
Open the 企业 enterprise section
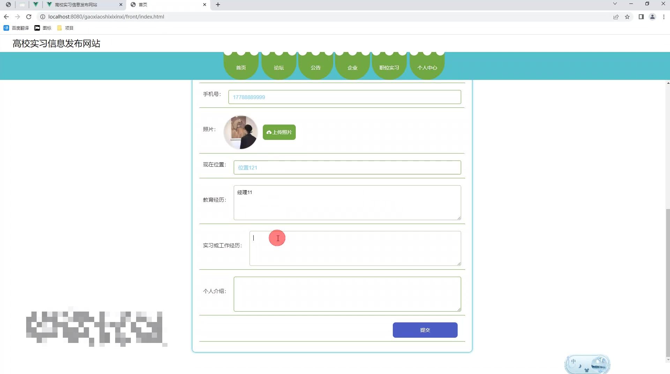[x=352, y=67]
